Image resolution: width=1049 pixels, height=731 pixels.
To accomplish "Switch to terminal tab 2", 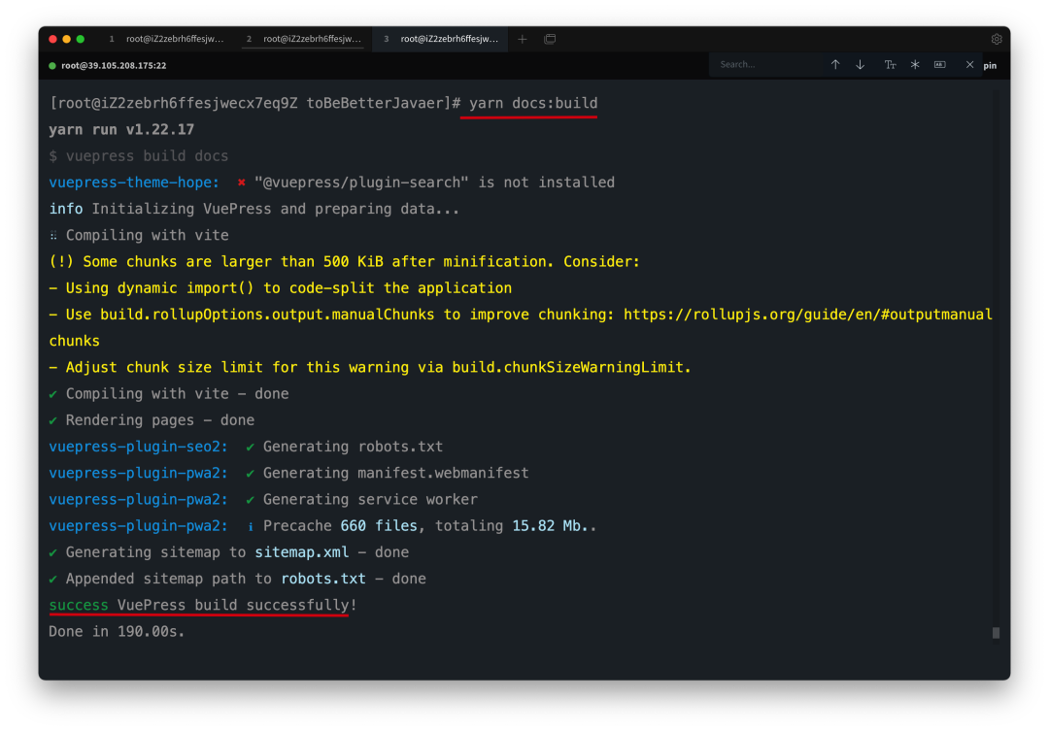I will 304,39.
